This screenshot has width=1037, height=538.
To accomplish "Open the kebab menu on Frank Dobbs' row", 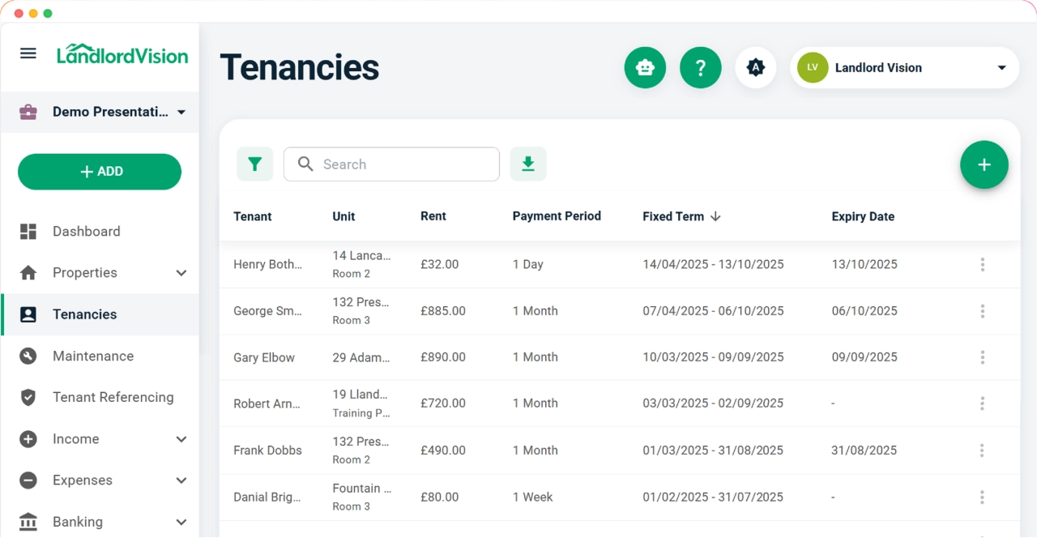I will [982, 450].
